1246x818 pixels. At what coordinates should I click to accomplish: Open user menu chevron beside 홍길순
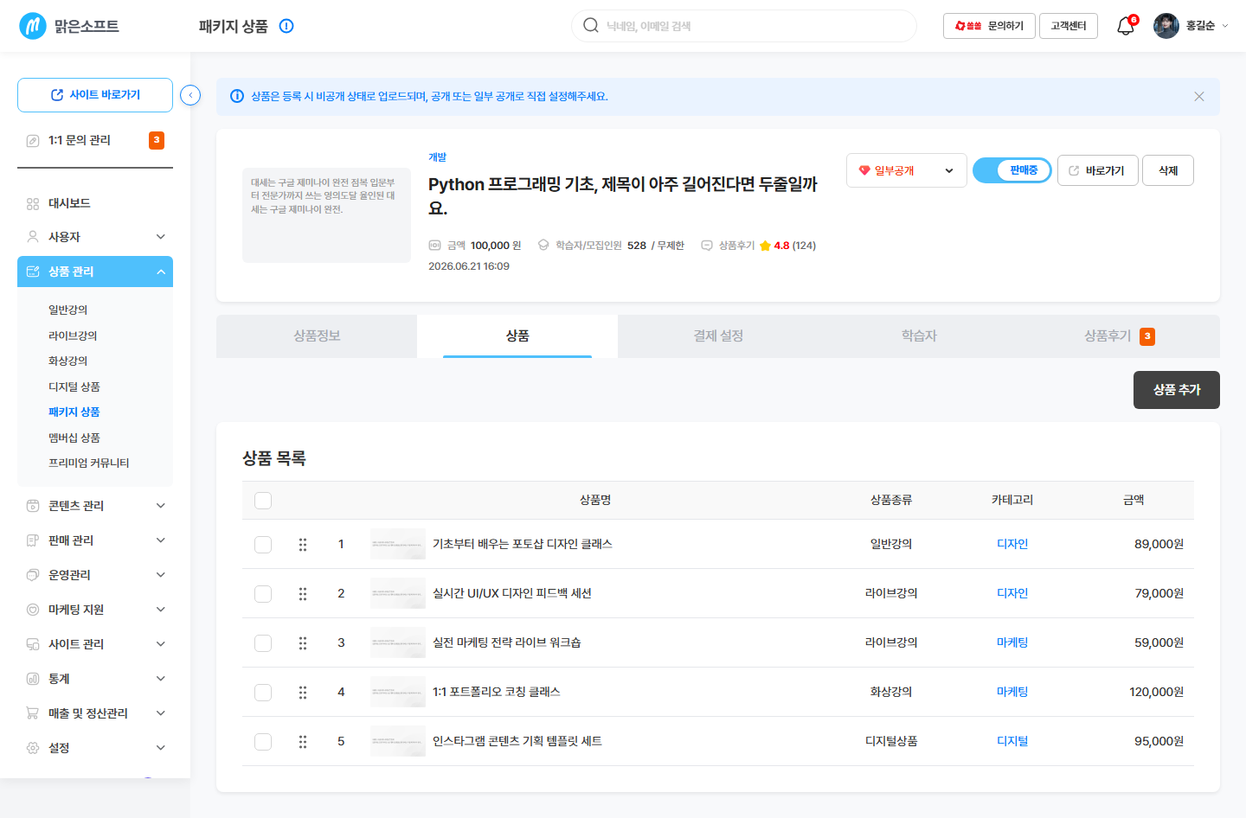(x=1225, y=26)
